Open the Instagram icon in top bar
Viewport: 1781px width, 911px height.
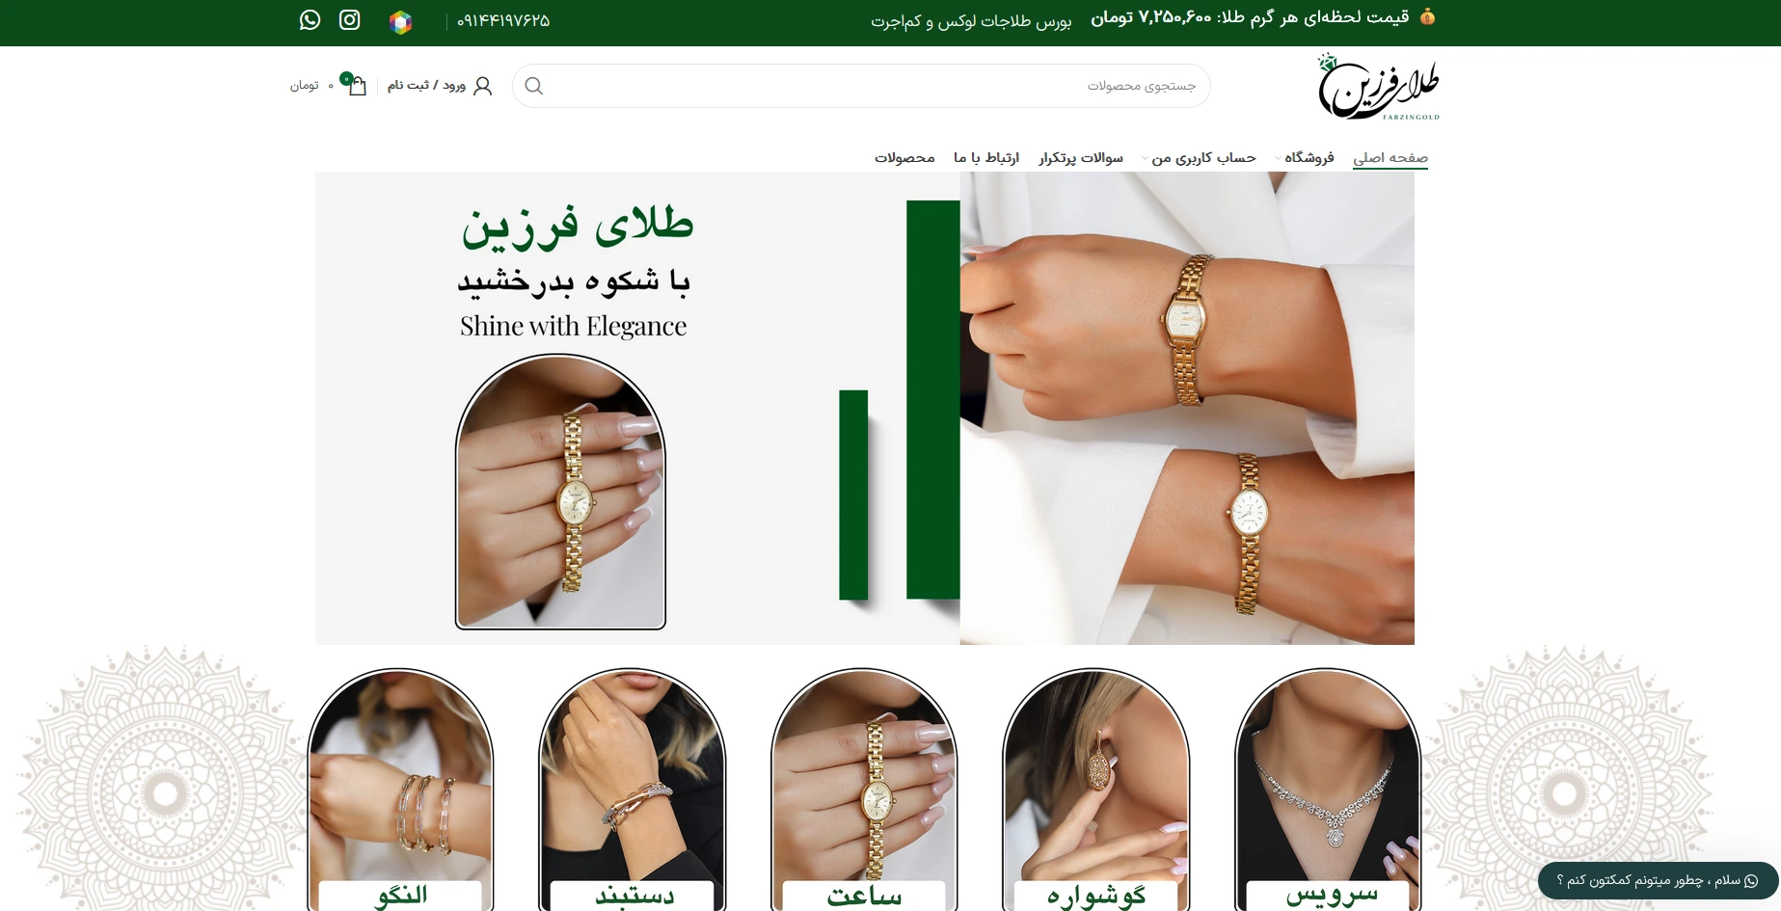pyautogui.click(x=350, y=20)
